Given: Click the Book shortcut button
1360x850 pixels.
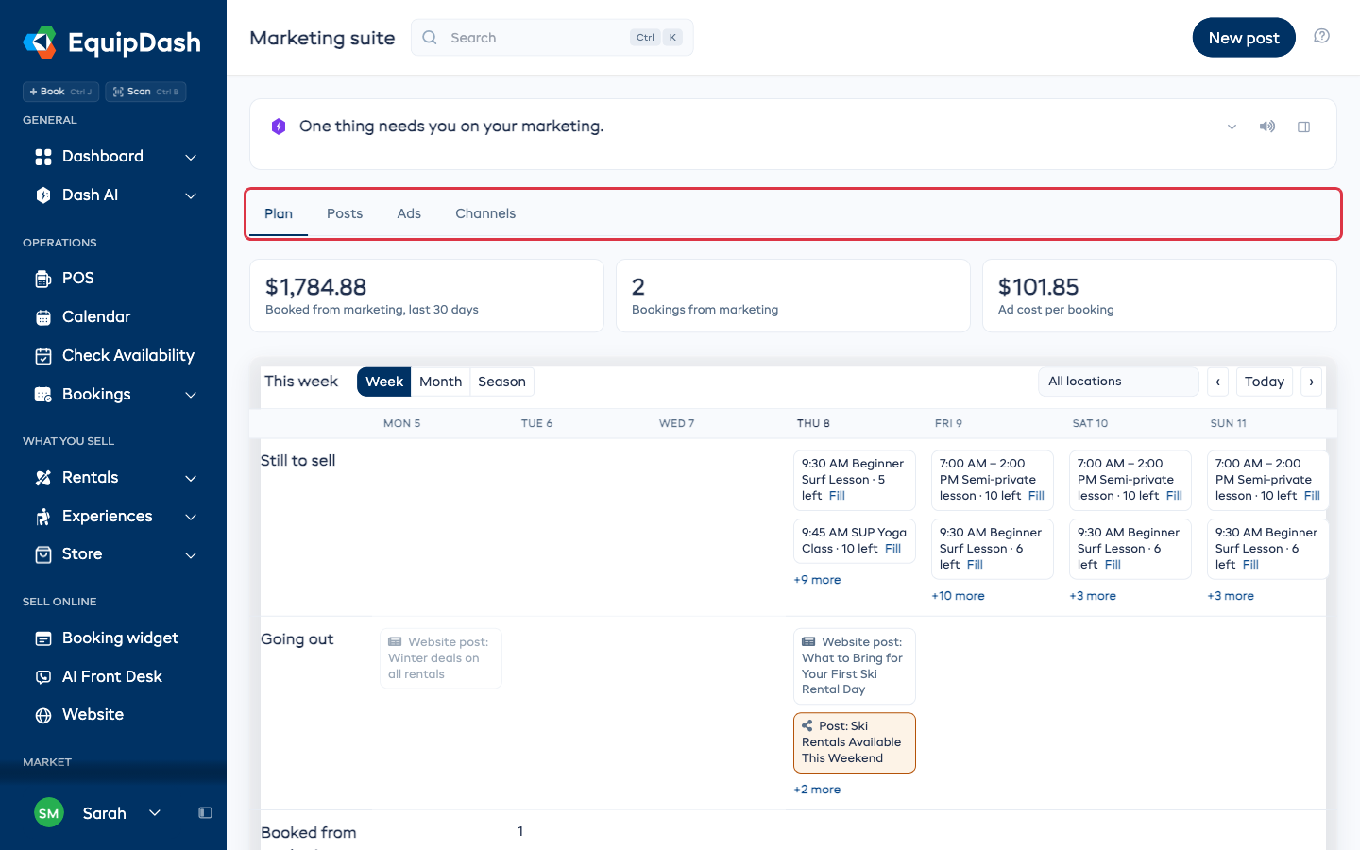Looking at the screenshot, I should [60, 92].
